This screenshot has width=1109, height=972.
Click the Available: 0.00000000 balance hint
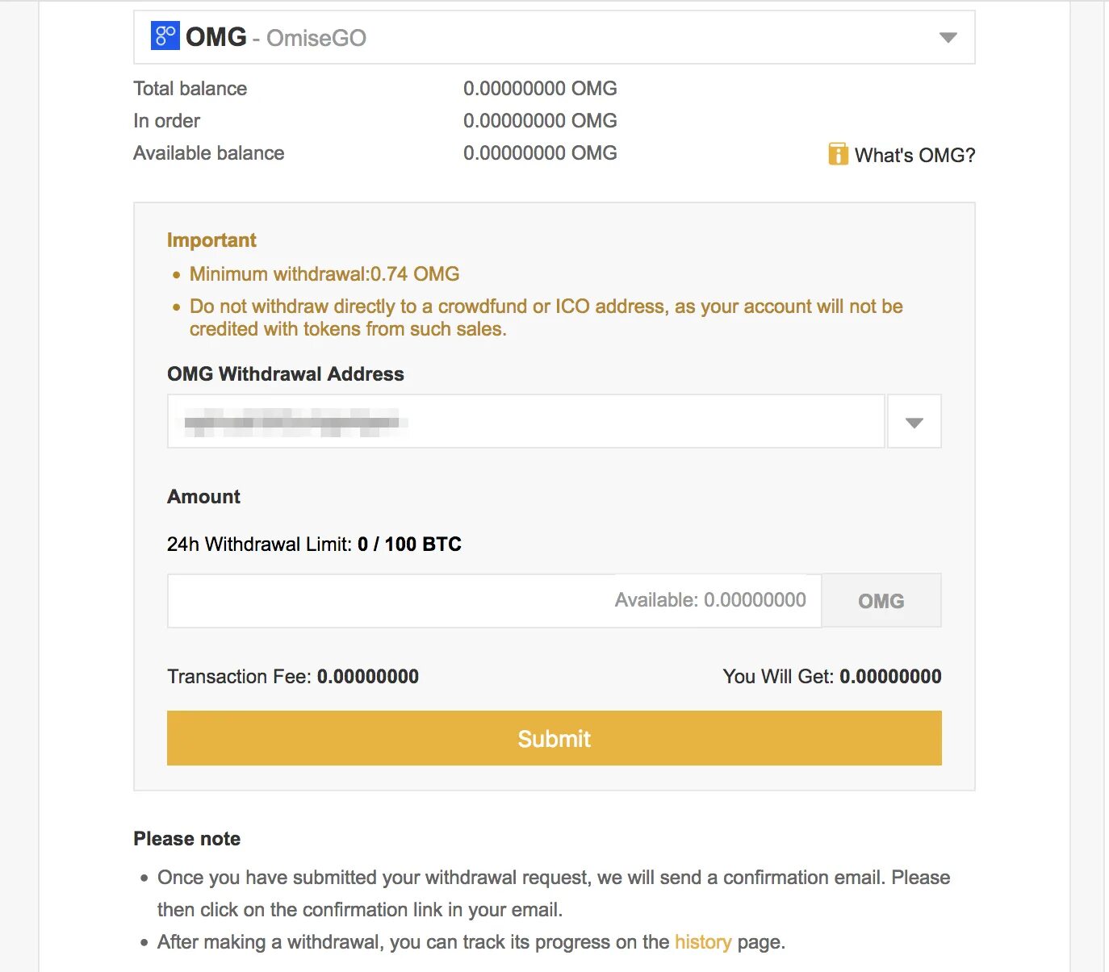pyautogui.click(x=710, y=600)
